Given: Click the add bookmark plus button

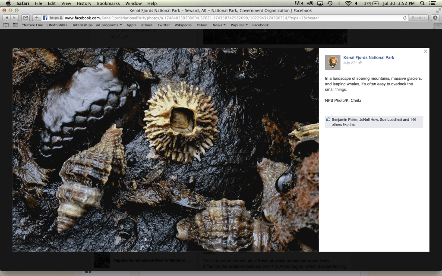Looking at the screenshot, I should click(37, 18).
